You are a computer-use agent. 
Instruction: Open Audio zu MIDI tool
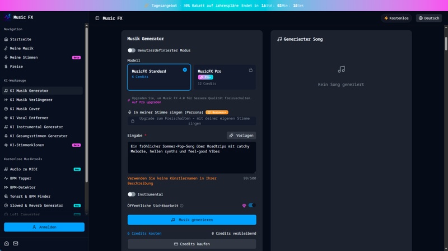point(43,169)
